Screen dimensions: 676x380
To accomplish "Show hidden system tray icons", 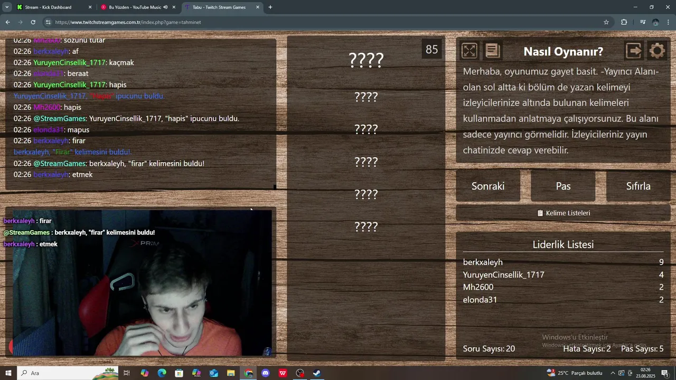I will coord(613,373).
